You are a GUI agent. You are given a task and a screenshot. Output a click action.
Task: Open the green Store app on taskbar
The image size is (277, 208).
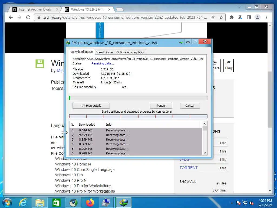pyautogui.click(x=56, y=203)
